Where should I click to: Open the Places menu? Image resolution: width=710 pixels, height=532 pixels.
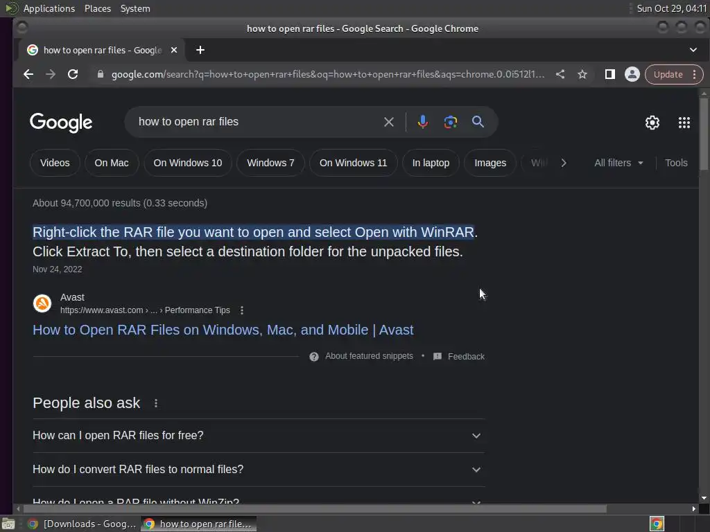(98, 8)
